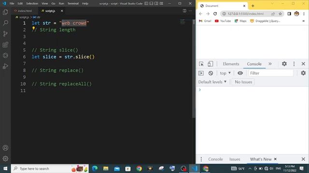Open the Manage gear in VS Code
The image size is (309, 173).
point(5,159)
